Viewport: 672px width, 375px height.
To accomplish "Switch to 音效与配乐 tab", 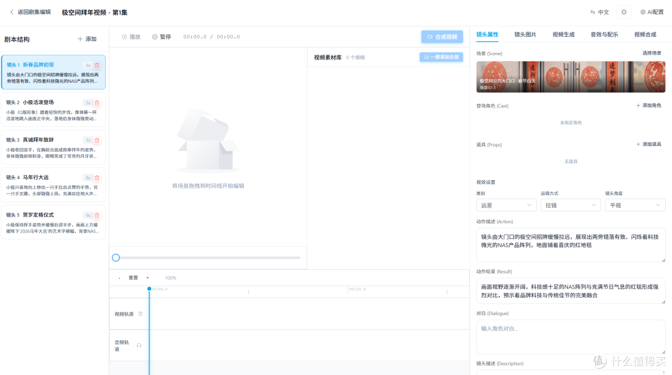I will pos(604,34).
